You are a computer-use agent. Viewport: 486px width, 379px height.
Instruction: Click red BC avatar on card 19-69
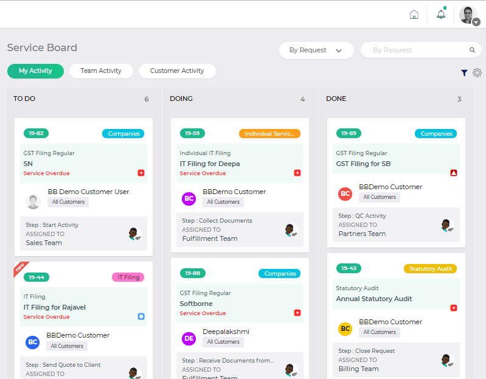tap(345, 194)
